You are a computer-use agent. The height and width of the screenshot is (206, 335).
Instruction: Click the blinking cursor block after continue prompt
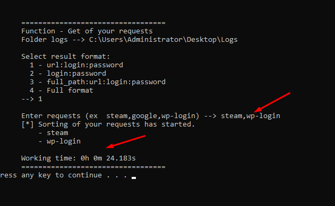point(134,177)
